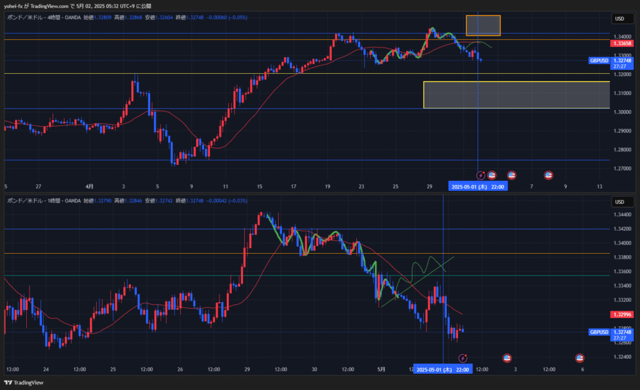Click the 1-hour chart symbol title ポンド/米ドル
The height and width of the screenshot is (390, 640).
(25, 201)
